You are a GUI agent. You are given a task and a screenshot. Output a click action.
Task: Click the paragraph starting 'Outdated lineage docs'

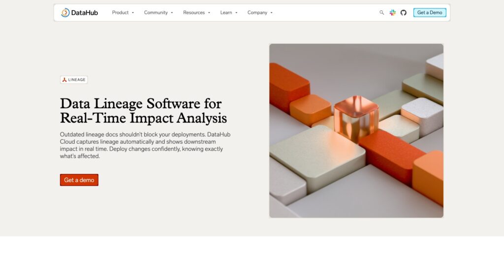click(145, 145)
